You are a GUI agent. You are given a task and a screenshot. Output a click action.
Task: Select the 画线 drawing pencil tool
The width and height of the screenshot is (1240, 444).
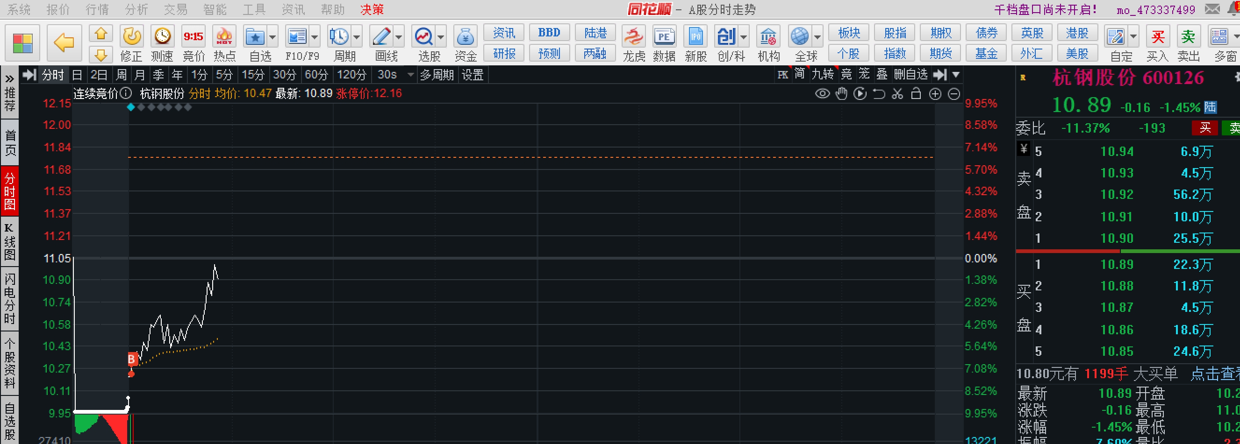click(381, 36)
